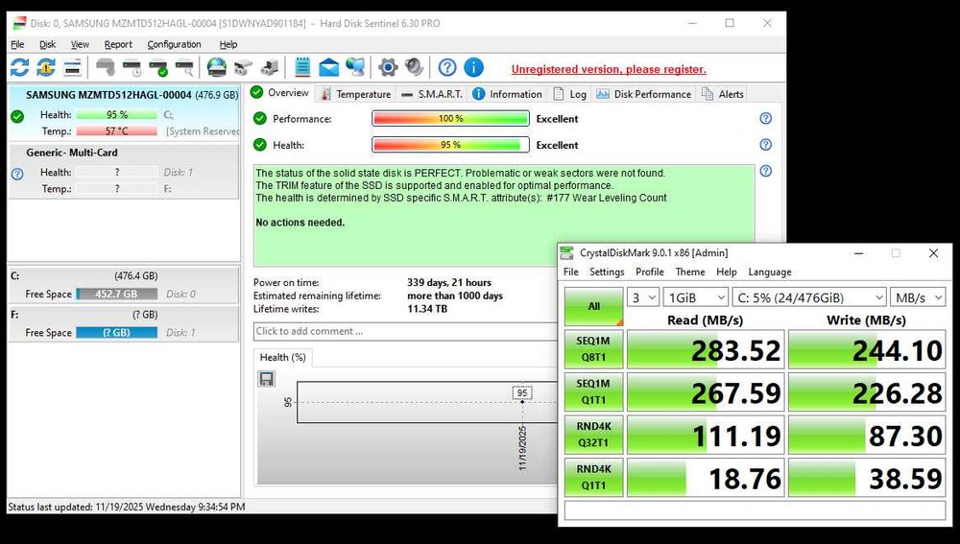Click help icon beside Performance Excellent
The image size is (960, 544).
(x=765, y=119)
